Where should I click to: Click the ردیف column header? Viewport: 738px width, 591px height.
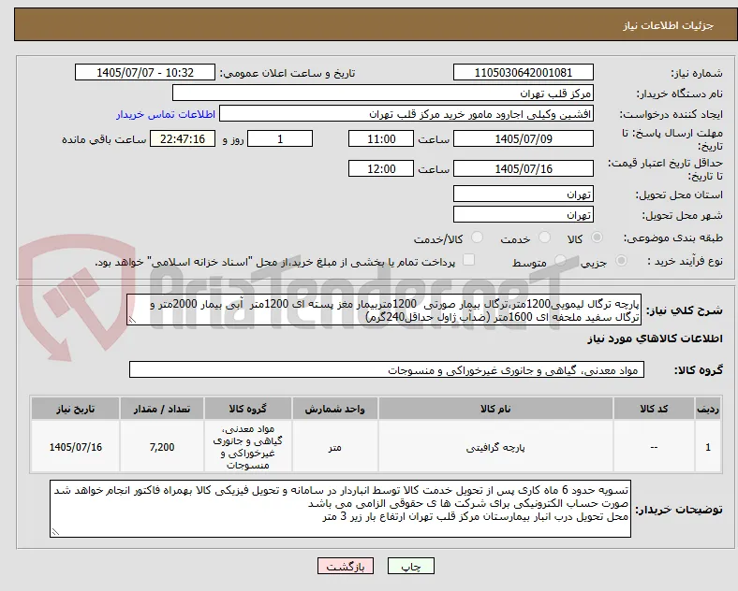tap(708, 409)
